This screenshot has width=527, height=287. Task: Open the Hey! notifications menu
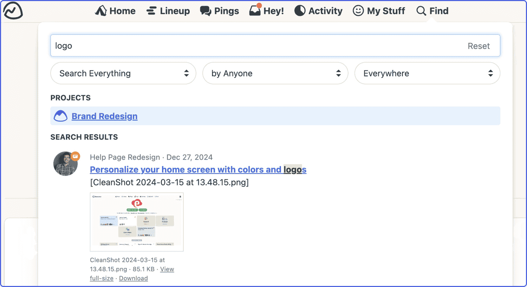[x=266, y=10]
